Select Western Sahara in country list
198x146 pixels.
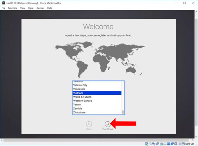click(97, 101)
